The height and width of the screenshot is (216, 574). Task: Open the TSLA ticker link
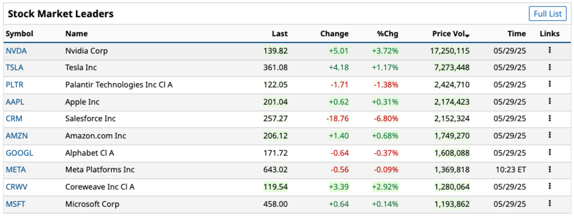14,68
